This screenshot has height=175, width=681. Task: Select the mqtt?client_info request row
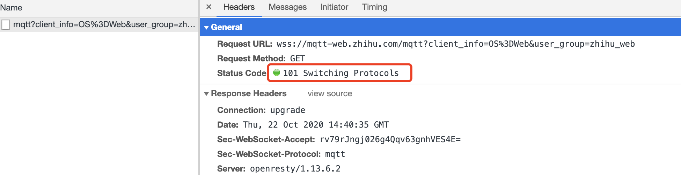[99, 25]
